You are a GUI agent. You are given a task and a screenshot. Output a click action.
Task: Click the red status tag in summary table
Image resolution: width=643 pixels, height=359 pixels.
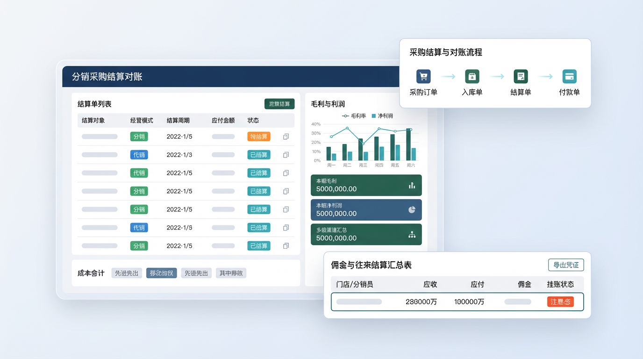point(560,302)
